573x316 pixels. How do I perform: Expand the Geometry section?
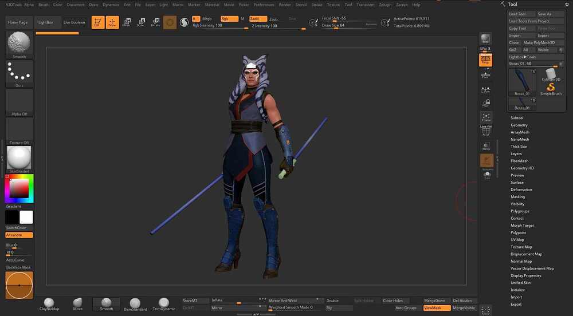pos(519,125)
